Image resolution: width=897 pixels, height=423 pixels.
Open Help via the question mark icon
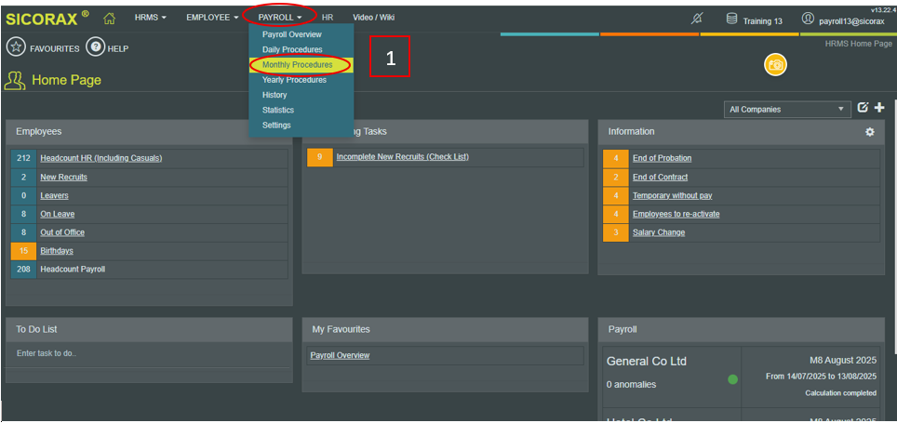coord(96,47)
